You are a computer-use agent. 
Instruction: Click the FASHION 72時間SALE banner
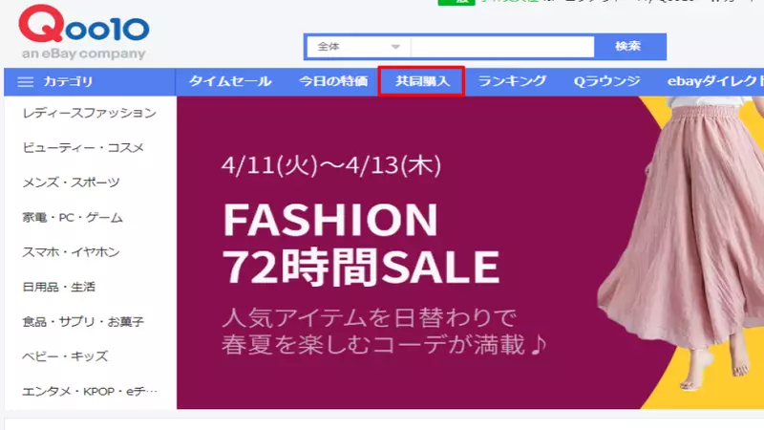[x=470, y=252]
